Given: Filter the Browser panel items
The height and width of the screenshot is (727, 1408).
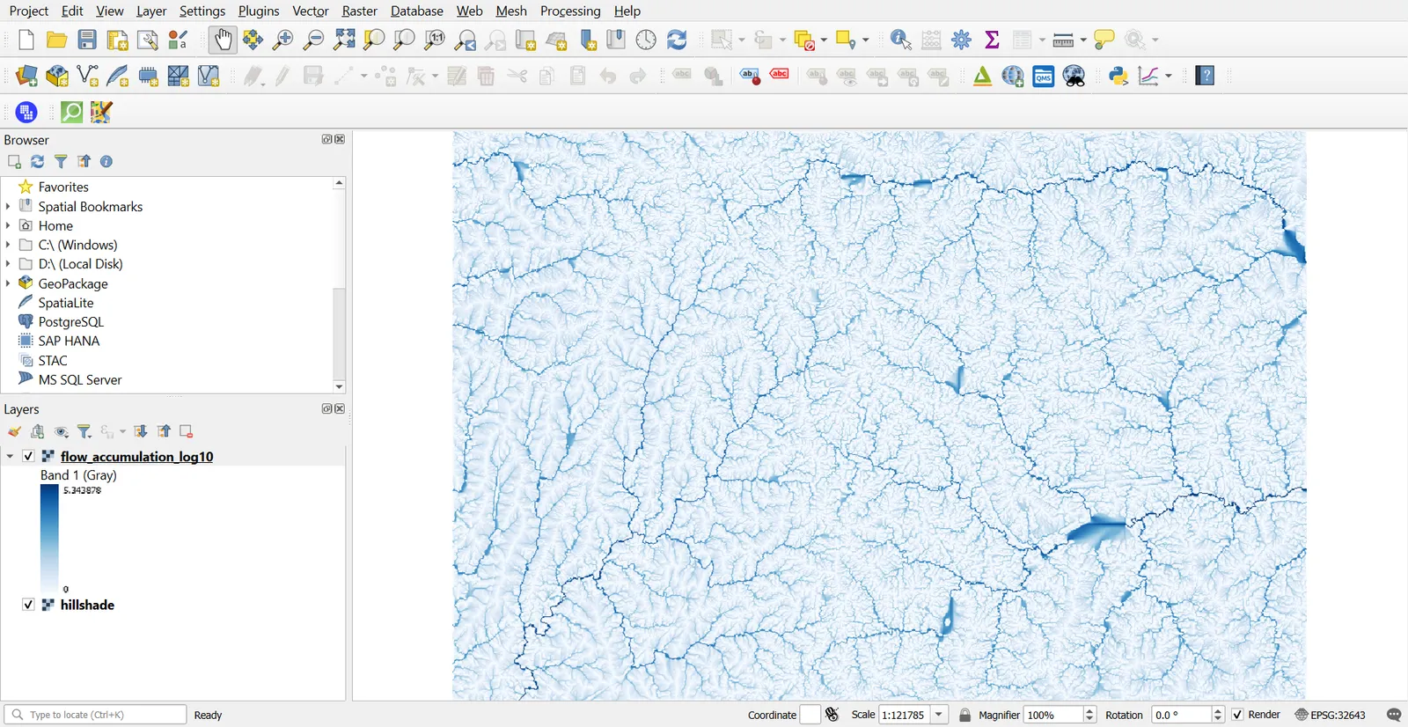Looking at the screenshot, I should tap(61, 161).
